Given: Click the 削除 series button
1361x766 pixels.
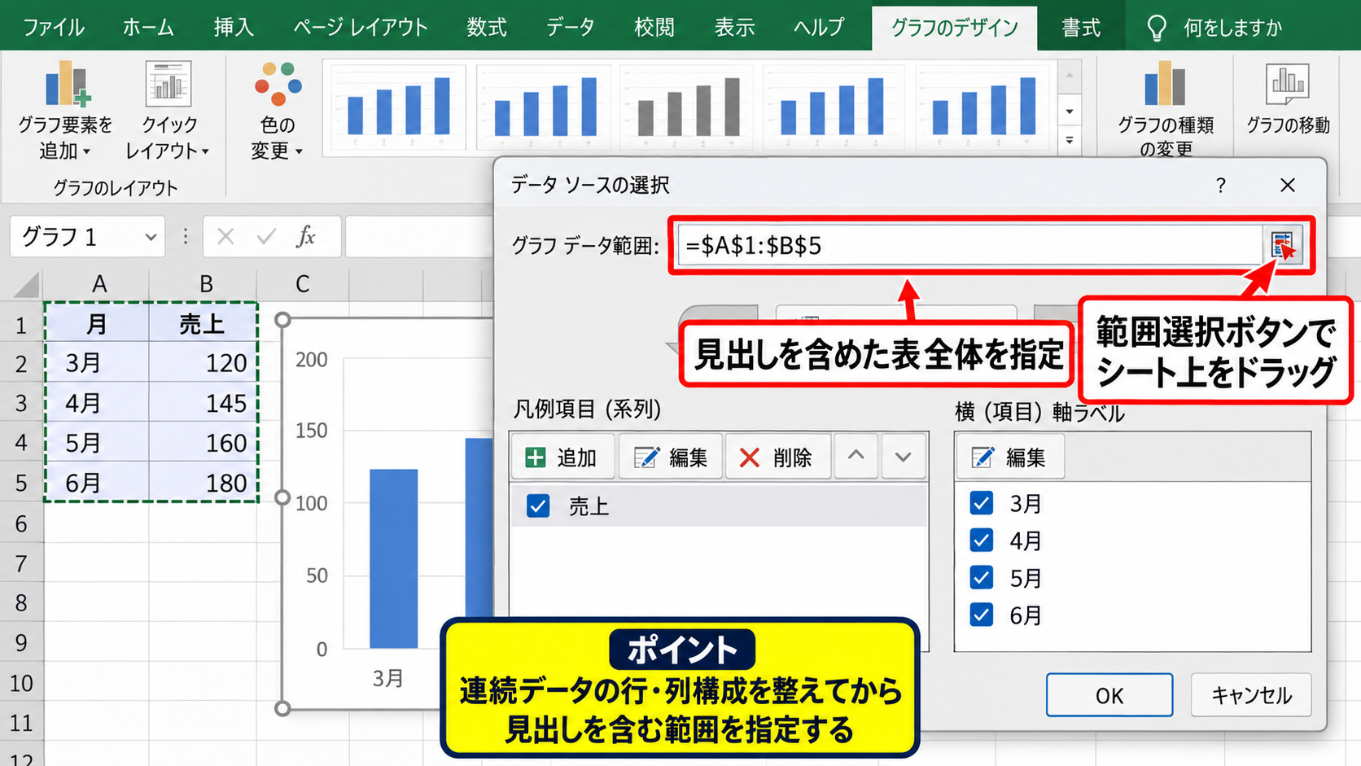Looking at the screenshot, I should [x=777, y=457].
